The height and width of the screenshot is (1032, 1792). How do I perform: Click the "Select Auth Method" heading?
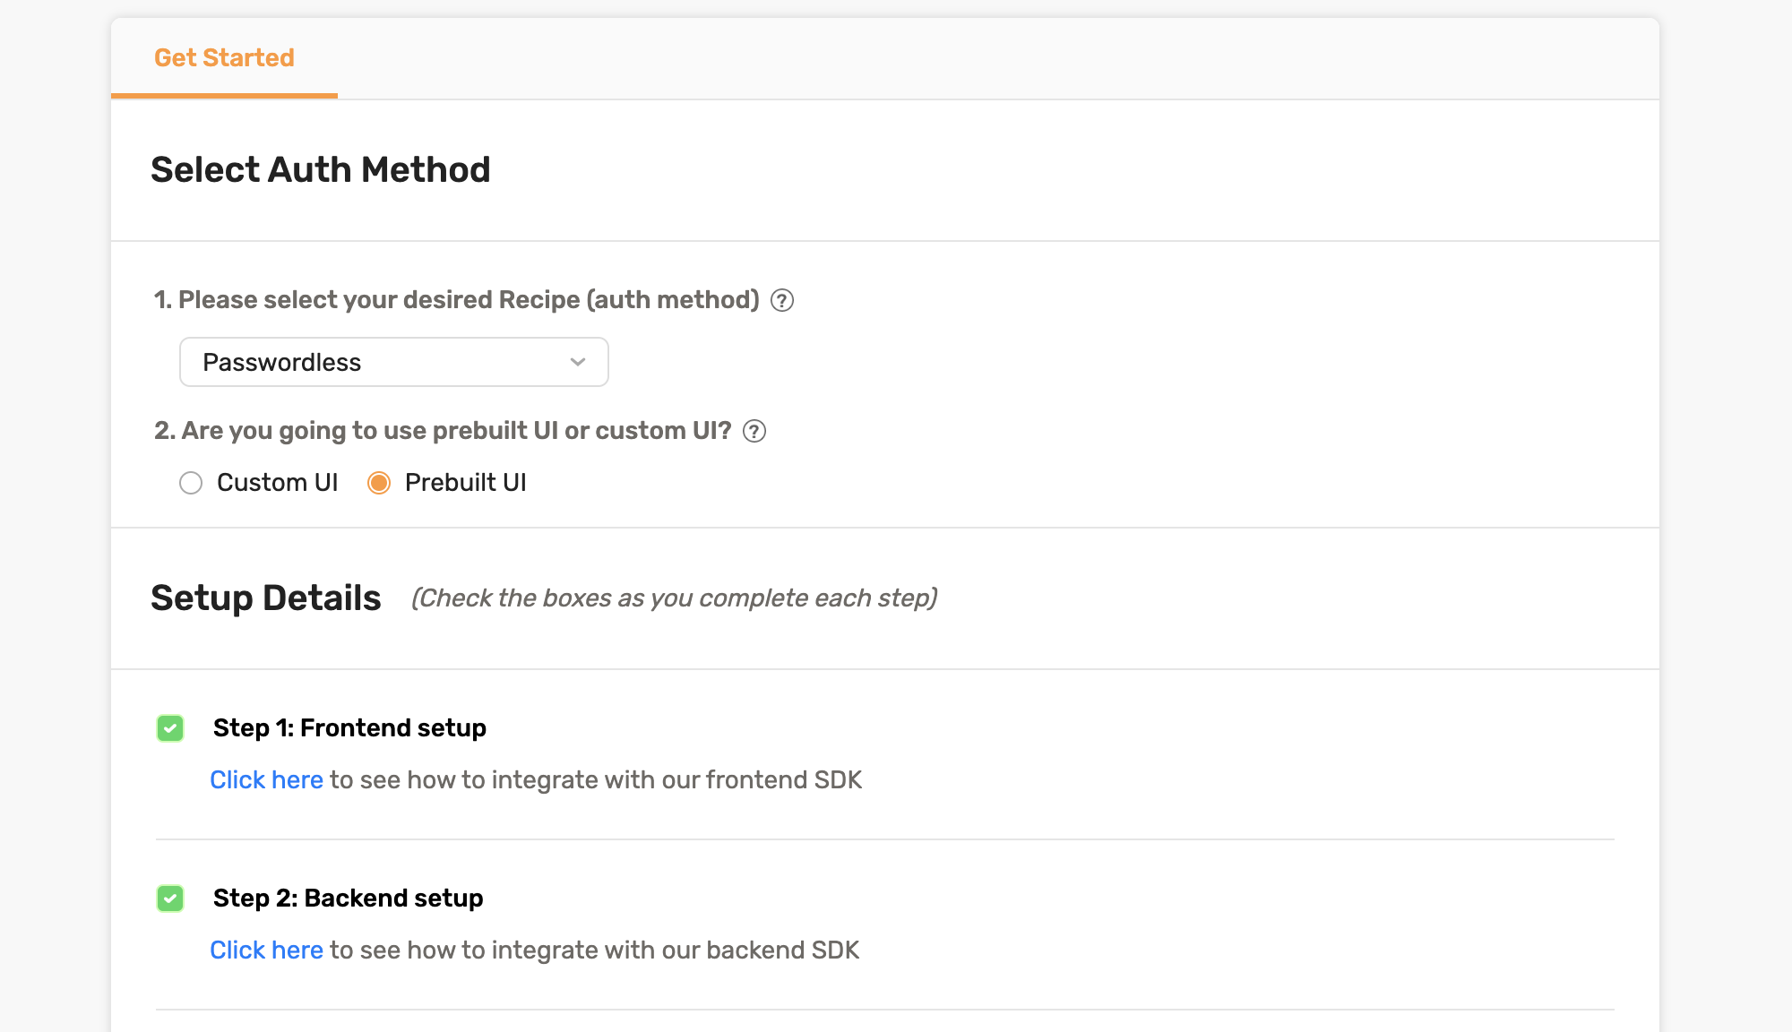[x=321, y=170]
